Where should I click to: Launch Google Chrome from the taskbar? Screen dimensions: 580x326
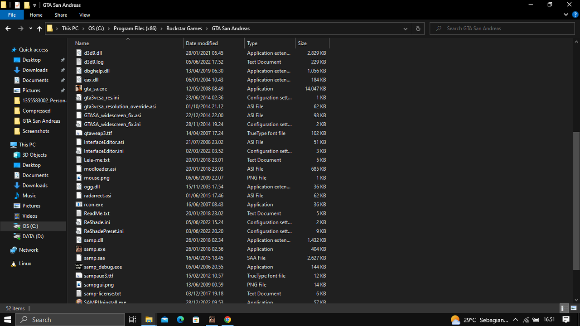click(227, 320)
